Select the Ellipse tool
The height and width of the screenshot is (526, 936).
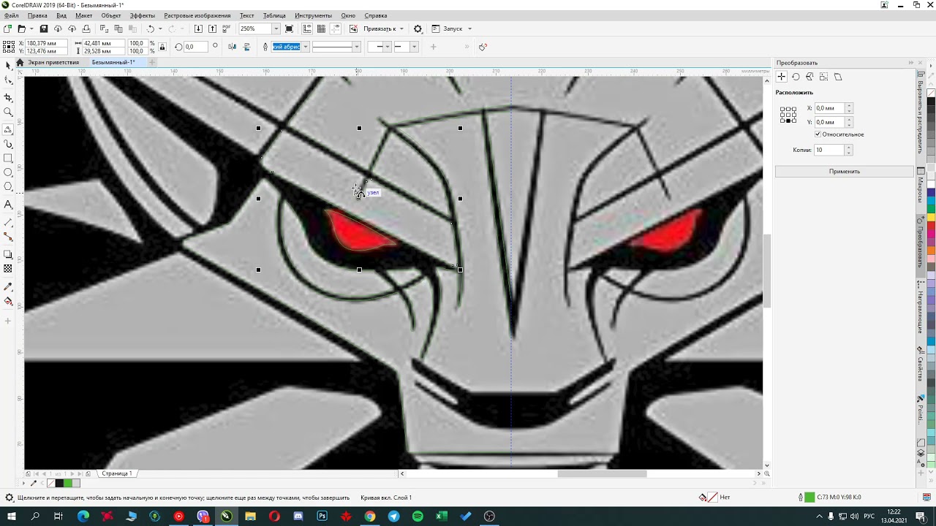pos(8,173)
